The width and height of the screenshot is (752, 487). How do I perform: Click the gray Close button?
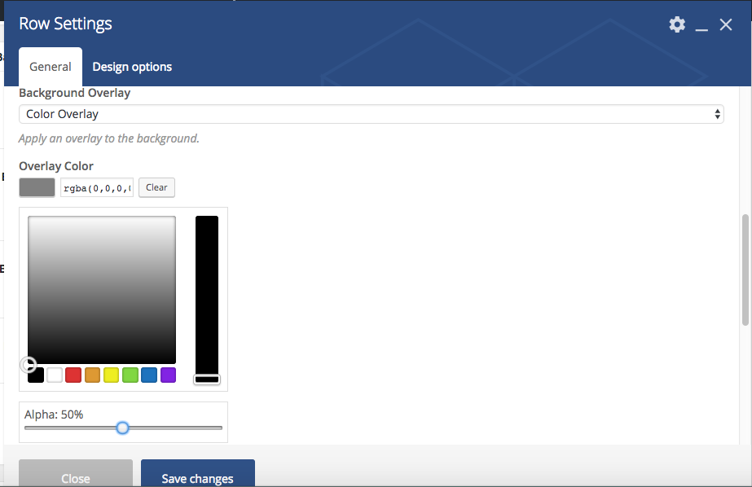(x=76, y=476)
